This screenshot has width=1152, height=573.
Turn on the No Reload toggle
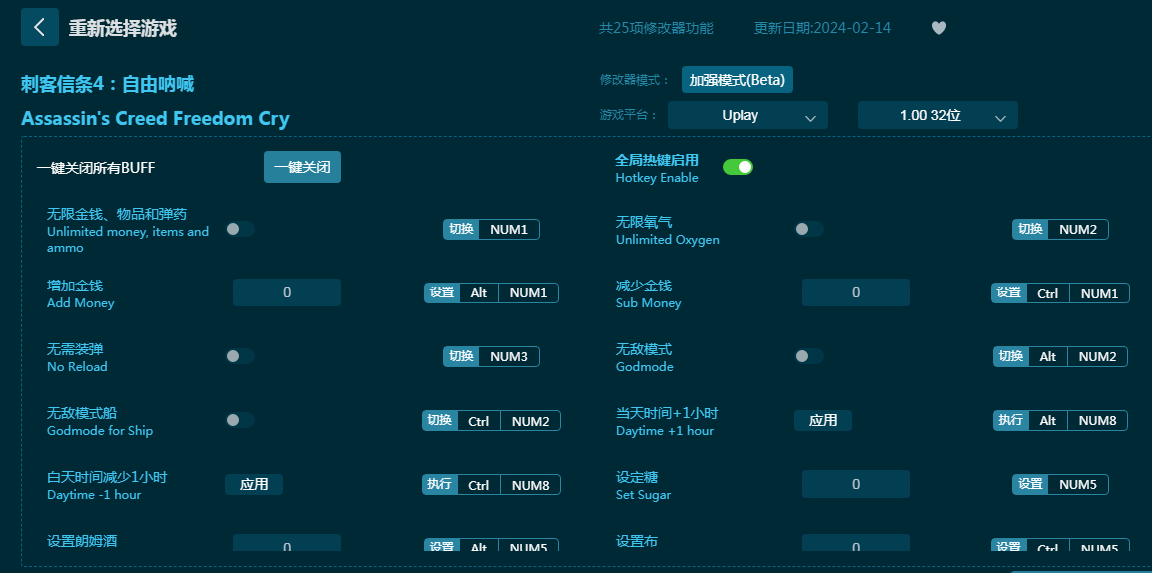pos(240,356)
